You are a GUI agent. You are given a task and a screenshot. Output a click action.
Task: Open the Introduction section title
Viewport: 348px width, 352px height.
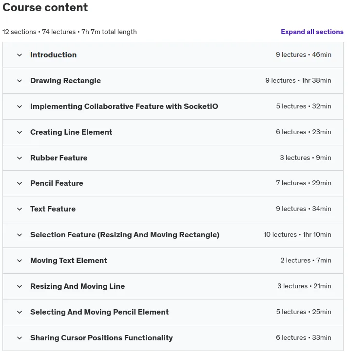pos(53,55)
